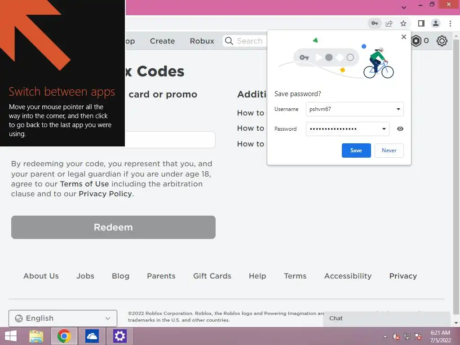This screenshot has width=460, height=345.
Task: Share this page via the share icon
Action: pos(389,23)
